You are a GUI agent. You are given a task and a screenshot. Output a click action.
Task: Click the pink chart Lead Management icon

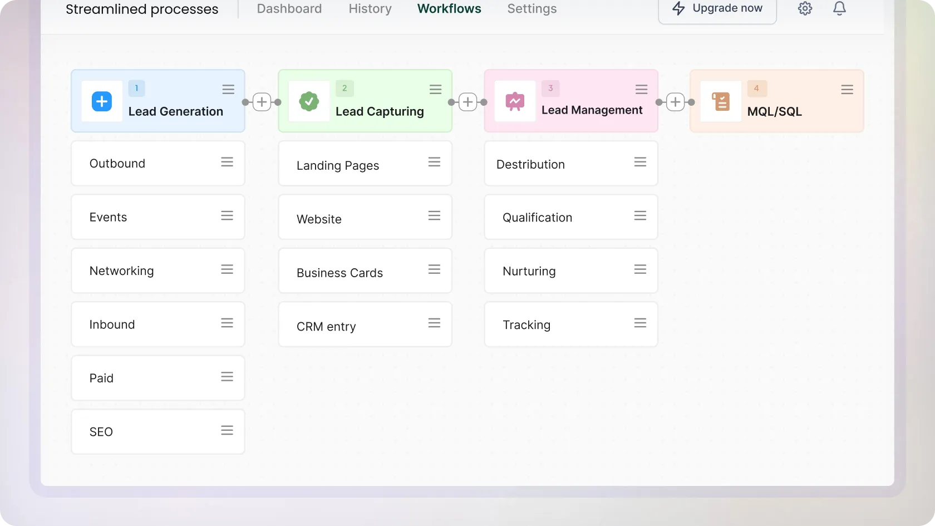tap(515, 101)
